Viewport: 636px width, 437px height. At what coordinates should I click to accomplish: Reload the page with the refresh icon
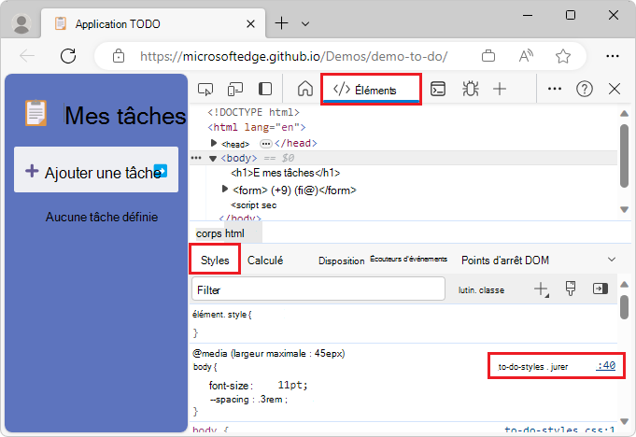pyautogui.click(x=68, y=56)
